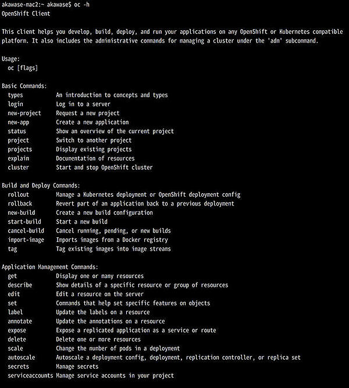Click the 'Usage:' heading
Screen dimensions: 349x388
pos(11,59)
